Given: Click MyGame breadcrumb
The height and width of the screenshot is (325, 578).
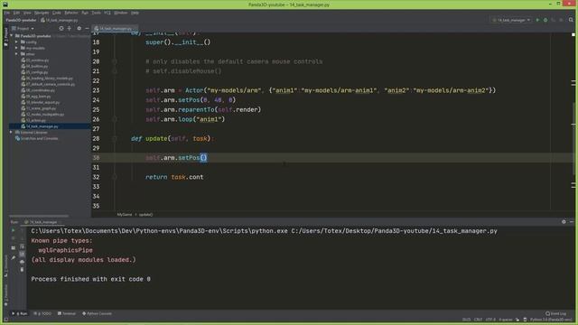Looking at the screenshot, I should pyautogui.click(x=125, y=215).
